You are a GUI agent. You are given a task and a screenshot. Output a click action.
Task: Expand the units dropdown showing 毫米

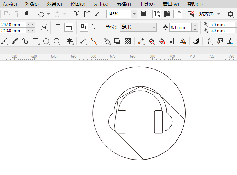(x=154, y=27)
